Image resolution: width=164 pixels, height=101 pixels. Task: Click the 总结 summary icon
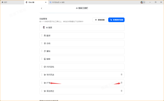(x=45, y=43)
